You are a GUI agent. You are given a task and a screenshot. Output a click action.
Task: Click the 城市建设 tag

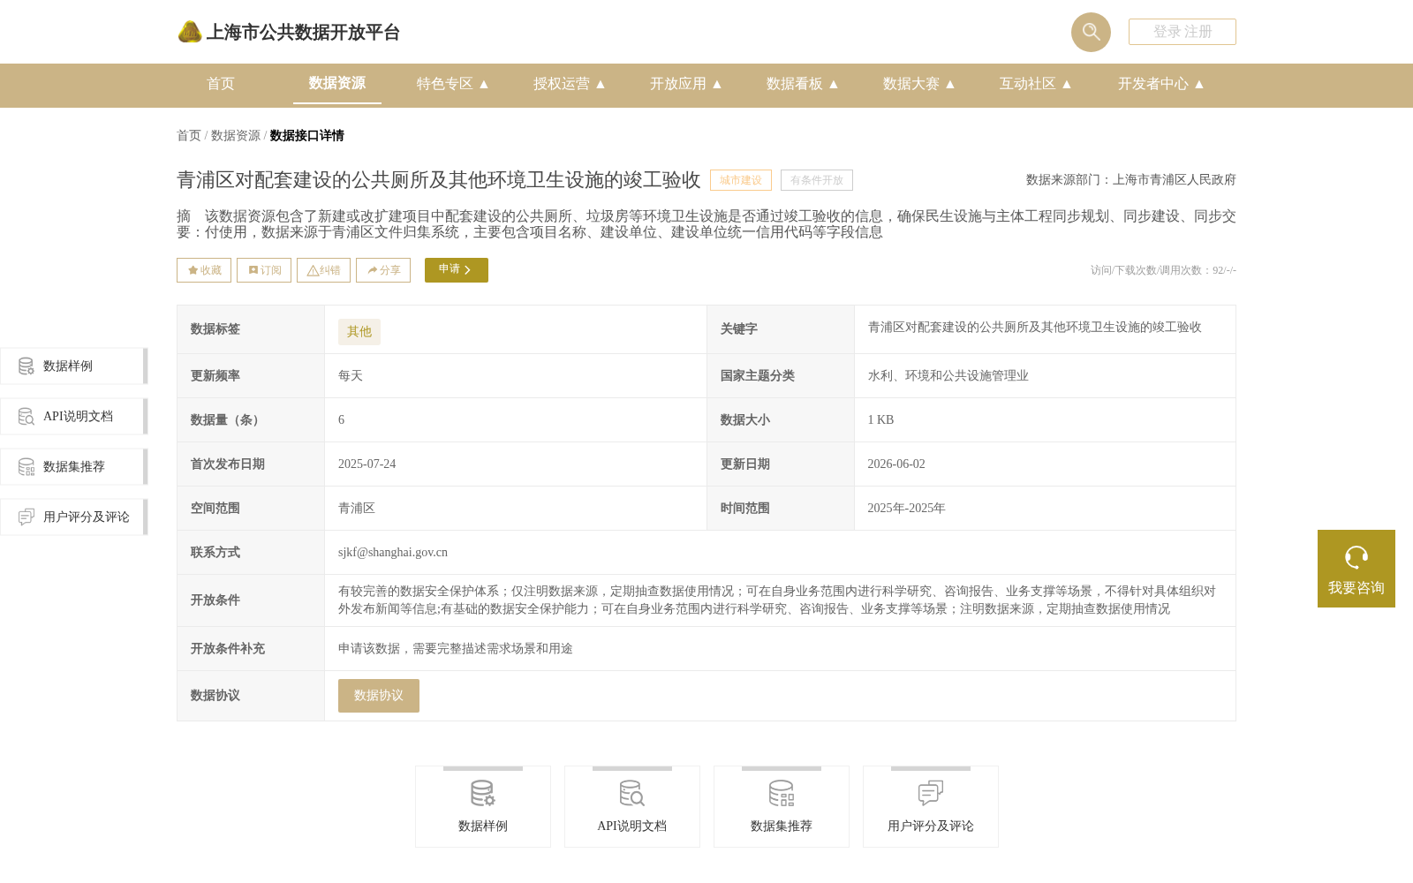coord(741,180)
